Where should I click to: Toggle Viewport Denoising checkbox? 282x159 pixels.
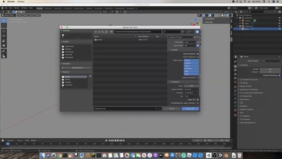279,76
